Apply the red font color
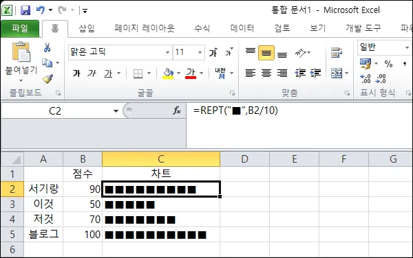Screen dimensions: 413x258 coord(191,73)
